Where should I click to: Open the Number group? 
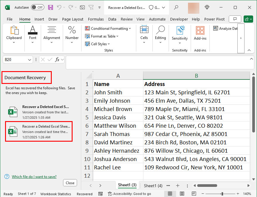tap(72, 35)
